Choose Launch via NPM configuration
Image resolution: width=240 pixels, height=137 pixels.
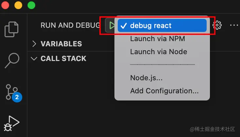point(158,38)
